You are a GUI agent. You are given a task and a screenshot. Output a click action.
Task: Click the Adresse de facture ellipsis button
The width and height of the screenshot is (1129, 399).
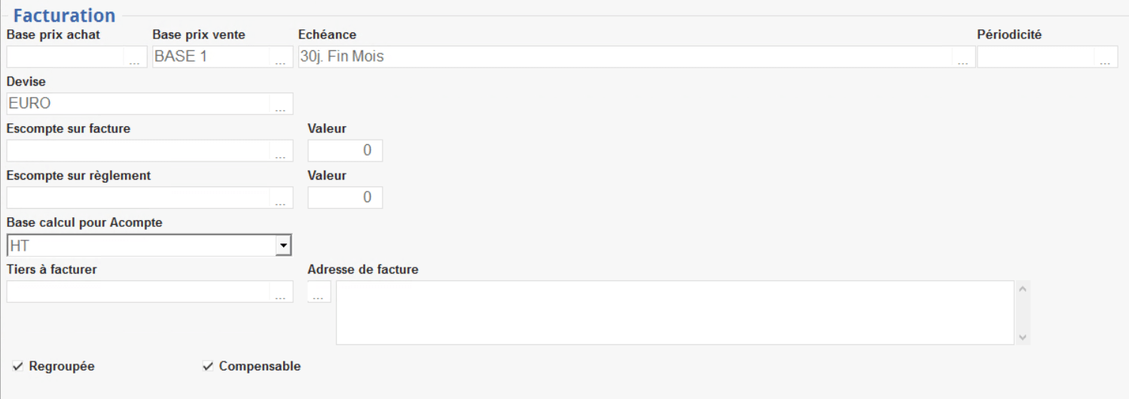[318, 292]
